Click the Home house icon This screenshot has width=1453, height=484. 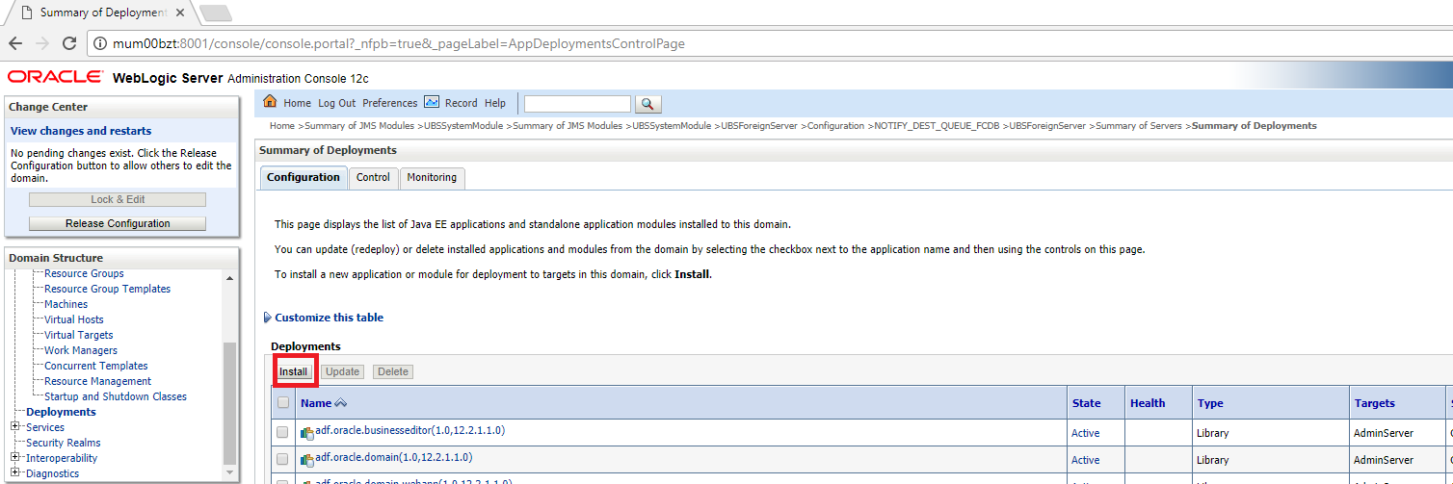(x=270, y=102)
